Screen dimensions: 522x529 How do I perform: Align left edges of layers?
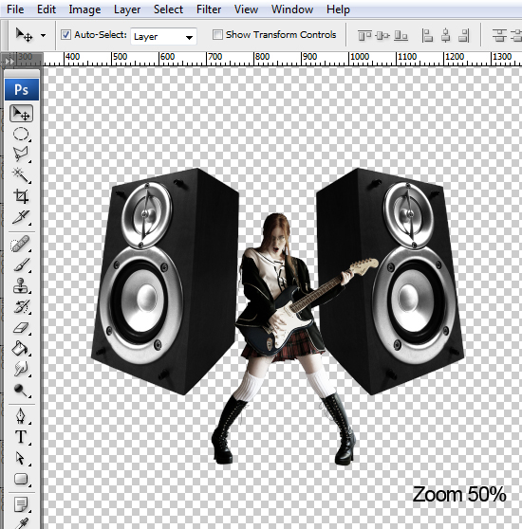427,35
